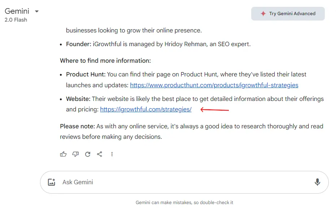Click the 'Website:' bold label
The width and height of the screenshot is (336, 212).
[78, 99]
